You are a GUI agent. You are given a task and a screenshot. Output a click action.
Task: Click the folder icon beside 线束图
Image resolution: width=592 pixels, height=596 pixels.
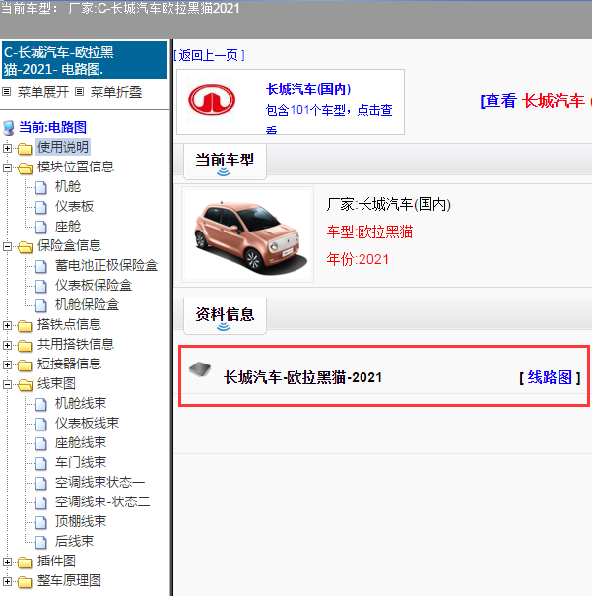25,384
